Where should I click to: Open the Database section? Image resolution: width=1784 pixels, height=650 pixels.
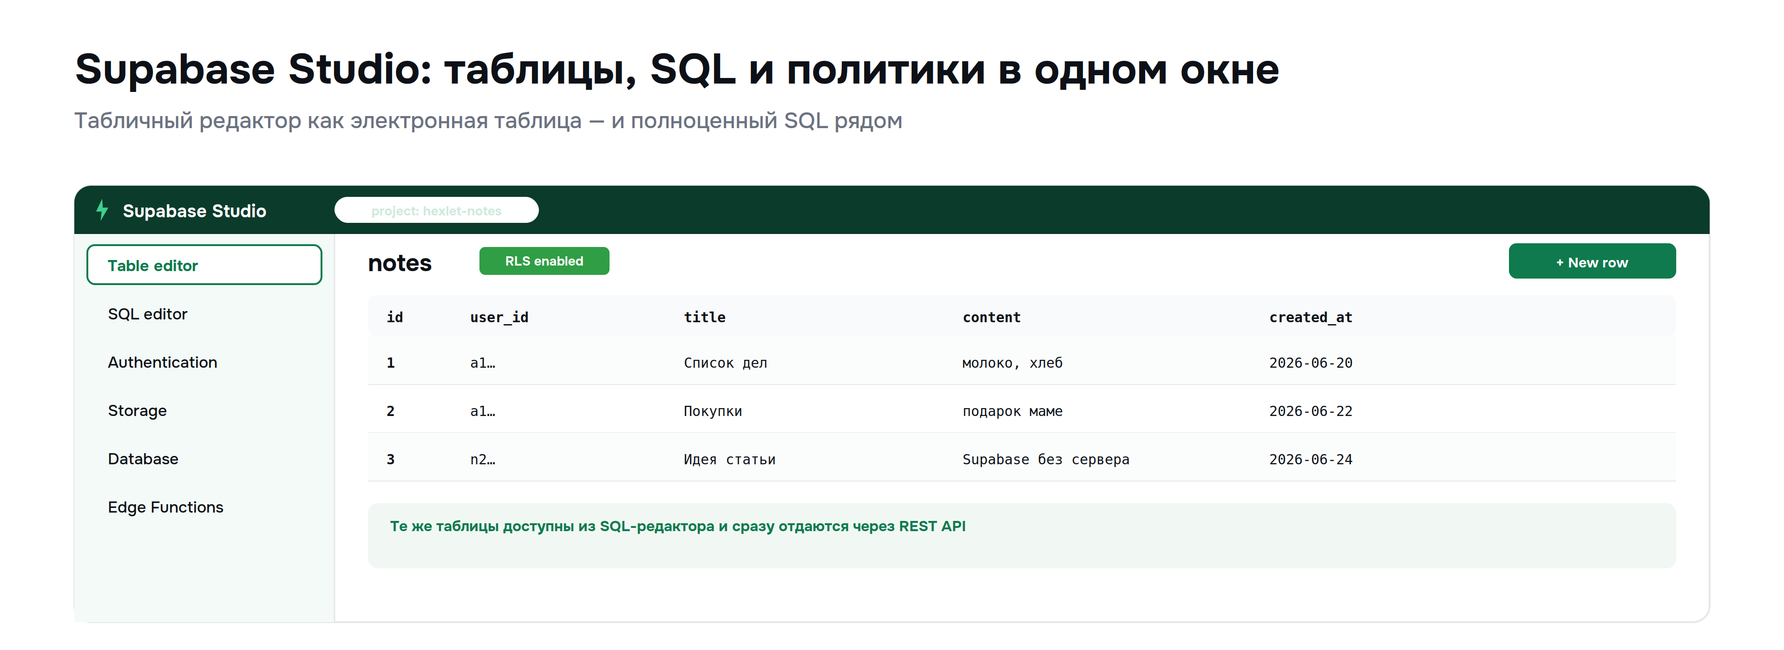pyautogui.click(x=143, y=459)
